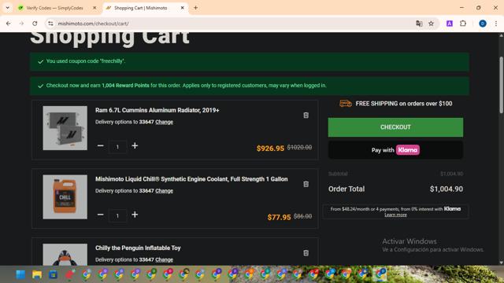Open the Extensions puzzle icon

click(463, 24)
